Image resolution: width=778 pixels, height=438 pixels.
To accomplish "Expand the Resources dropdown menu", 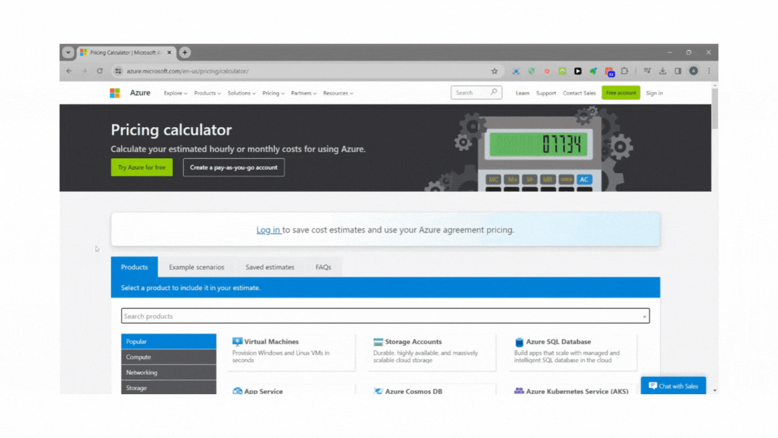I will click(338, 93).
